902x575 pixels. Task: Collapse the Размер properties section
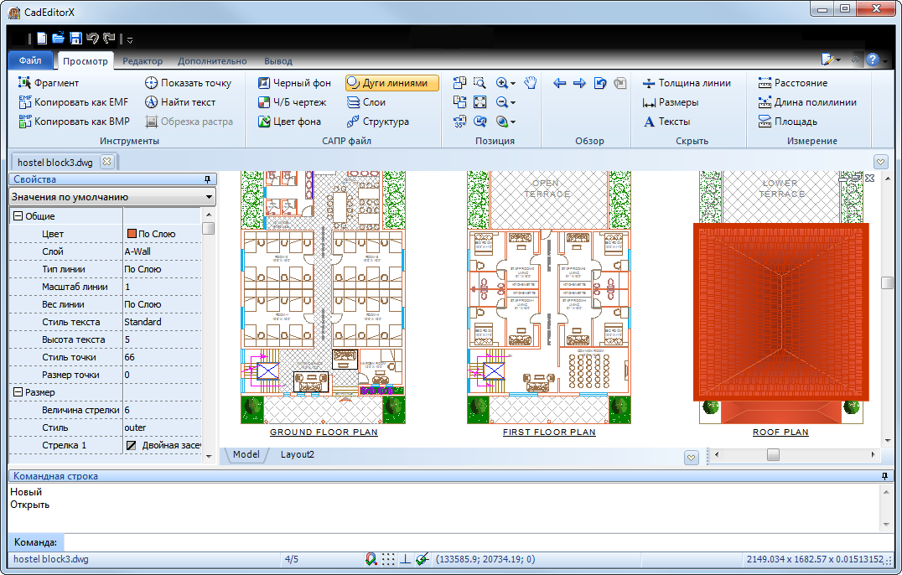point(17,392)
